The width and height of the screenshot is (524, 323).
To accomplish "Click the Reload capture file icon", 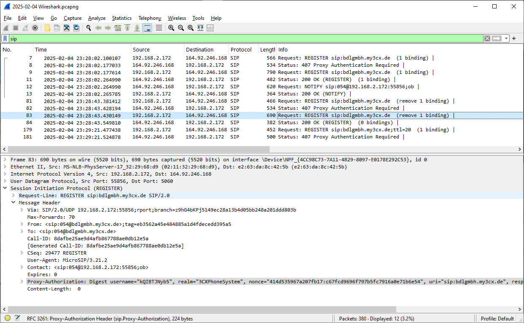I will pyautogui.click(x=76, y=28).
